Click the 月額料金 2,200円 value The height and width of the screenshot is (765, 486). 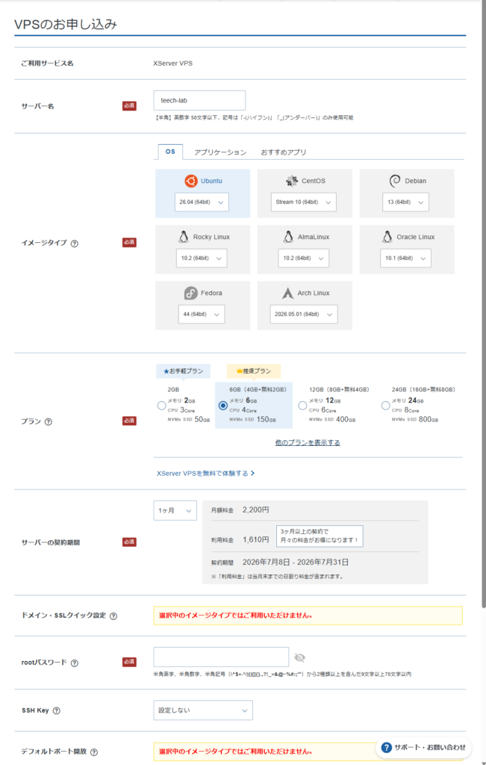256,510
